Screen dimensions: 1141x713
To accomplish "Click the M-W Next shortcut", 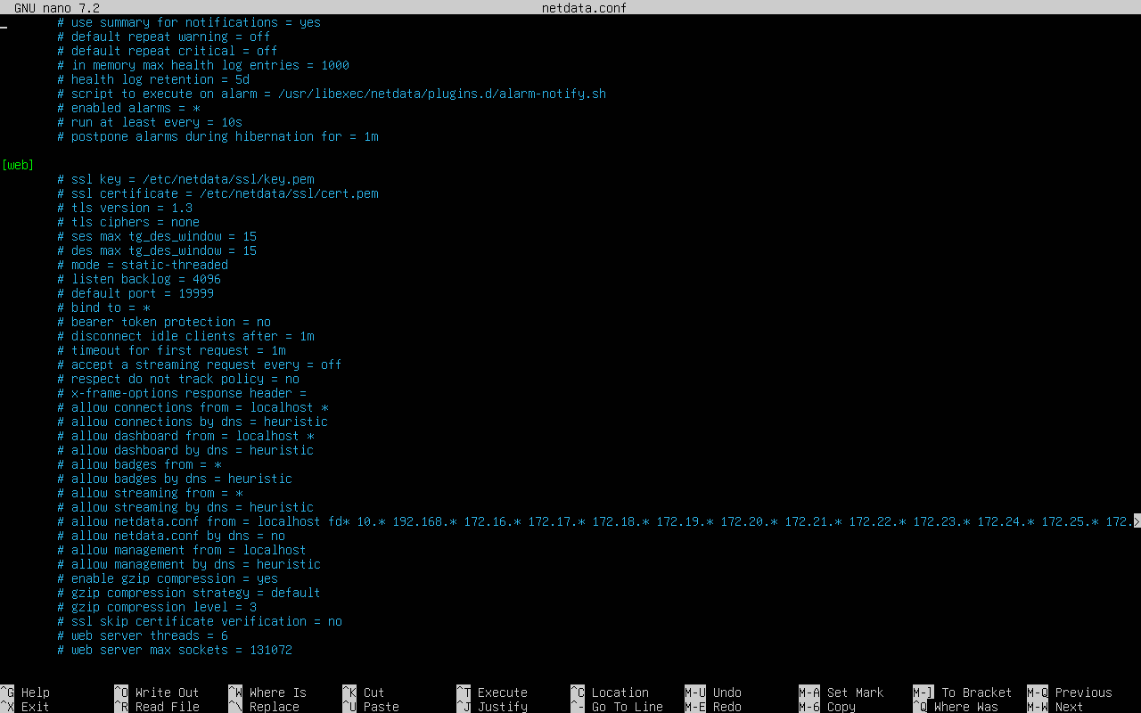I will tap(1055, 707).
